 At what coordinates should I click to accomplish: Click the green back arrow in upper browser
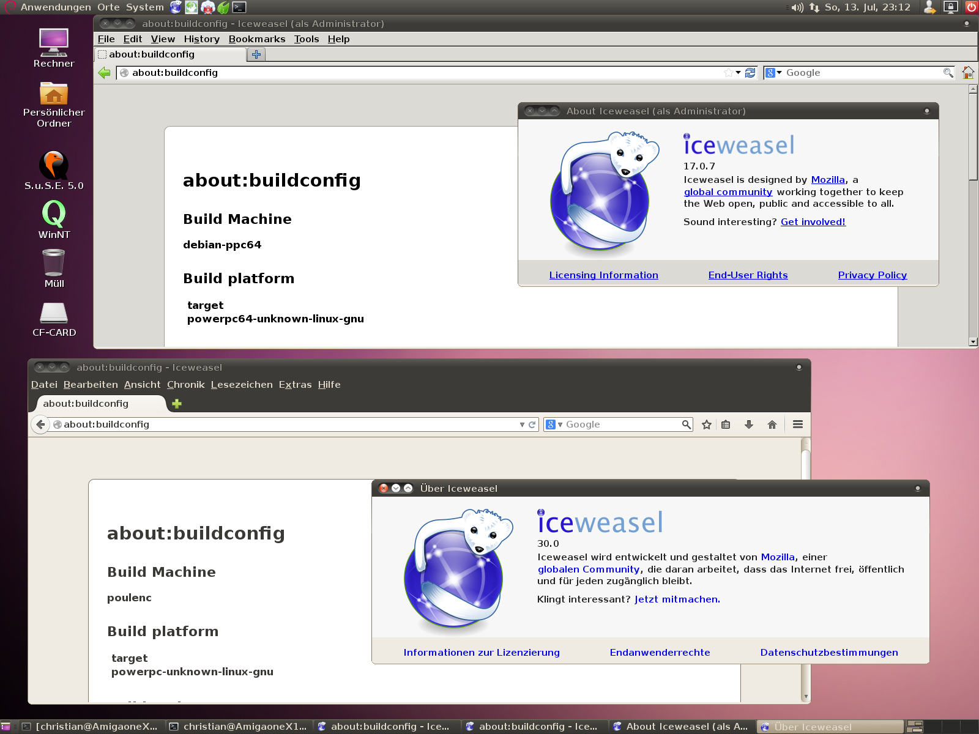105,73
